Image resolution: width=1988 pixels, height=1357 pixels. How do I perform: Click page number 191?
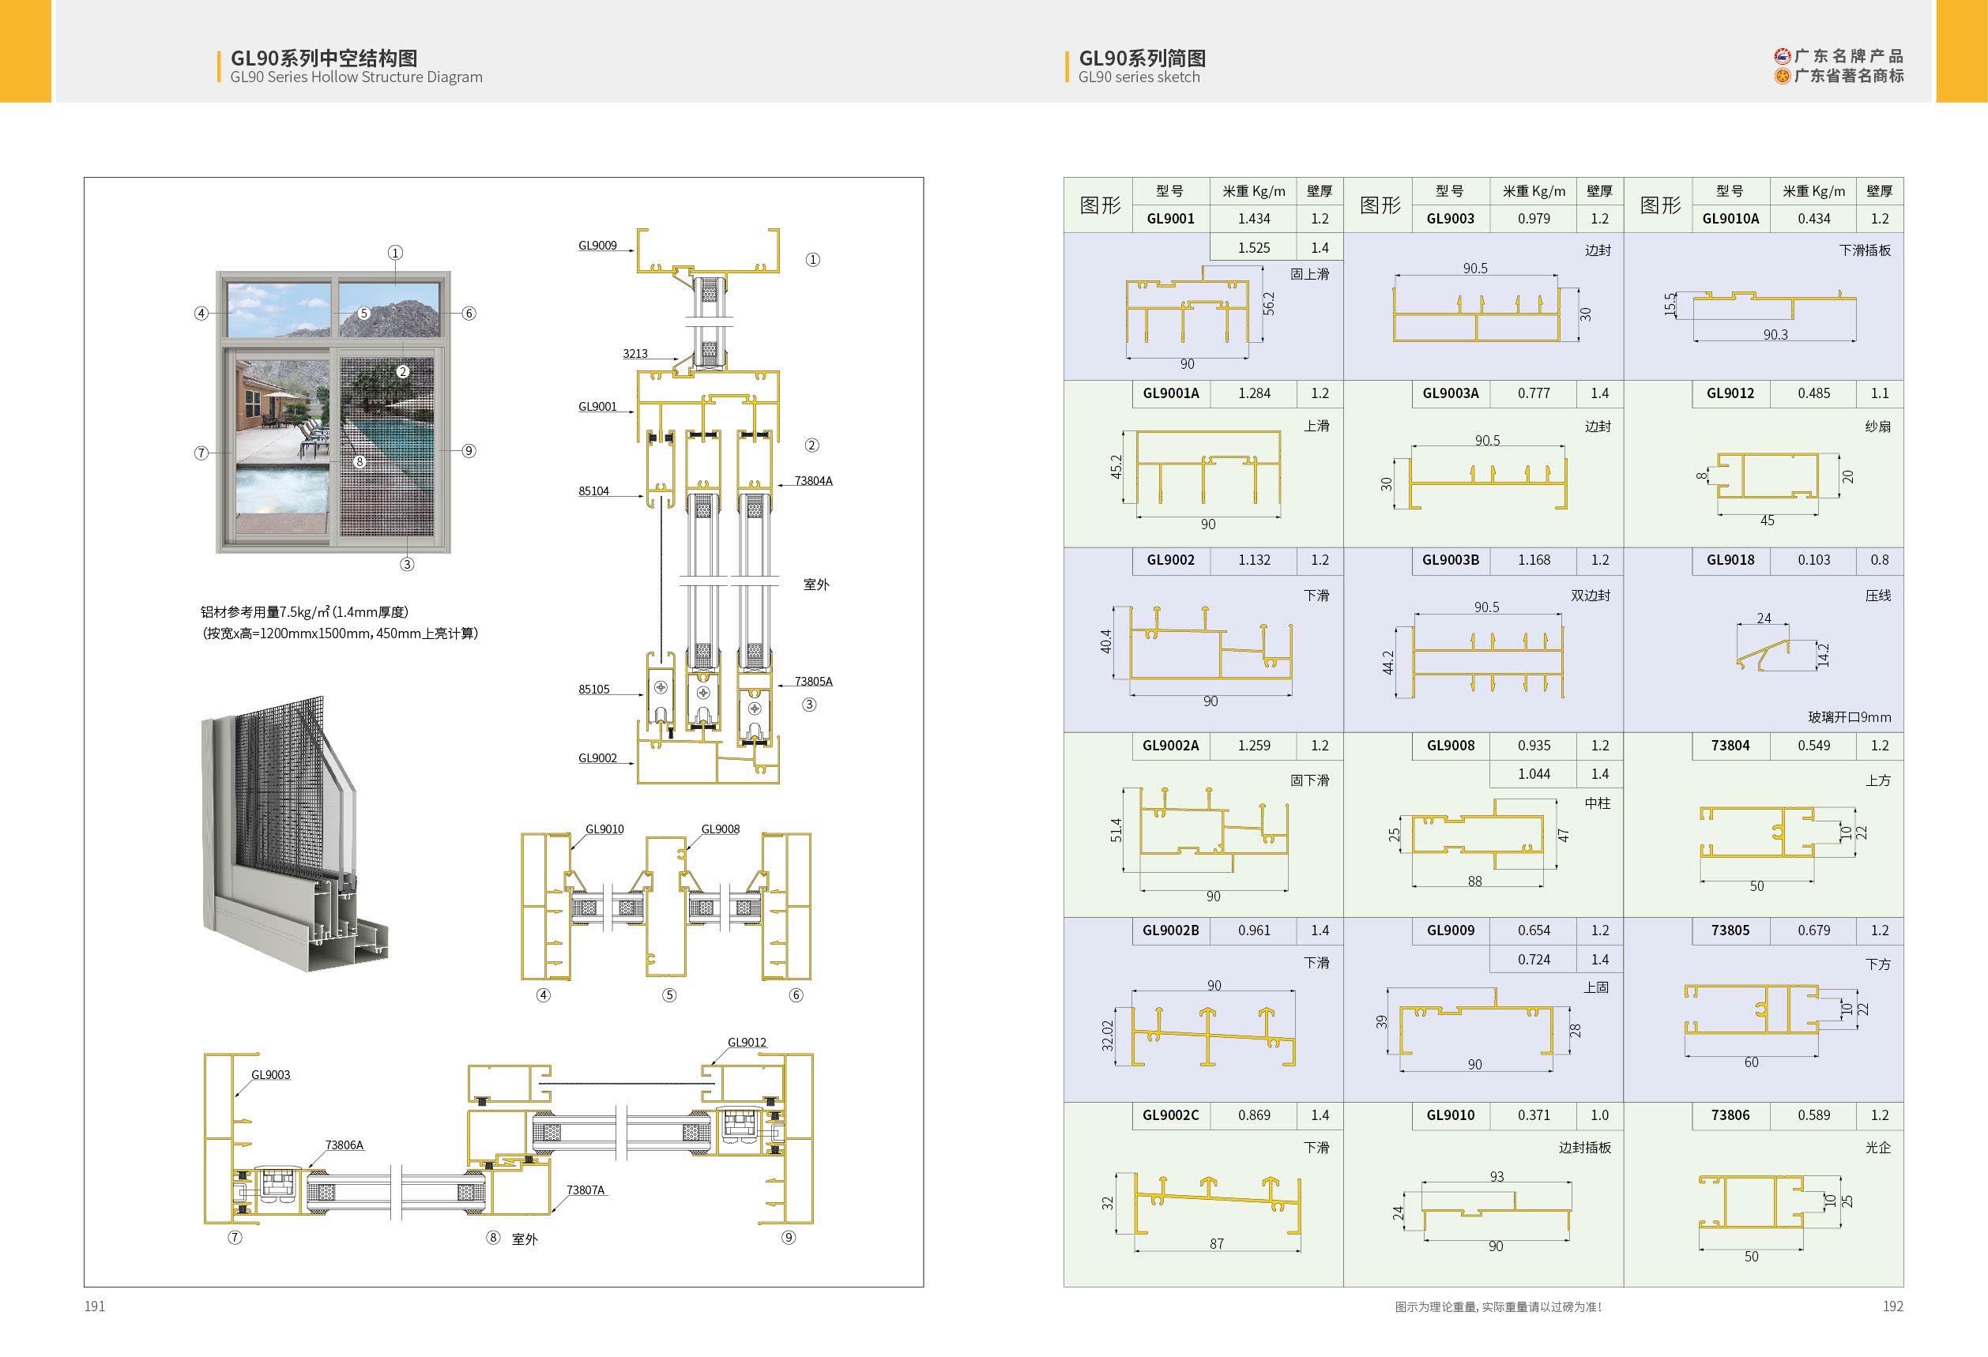coord(94,1306)
